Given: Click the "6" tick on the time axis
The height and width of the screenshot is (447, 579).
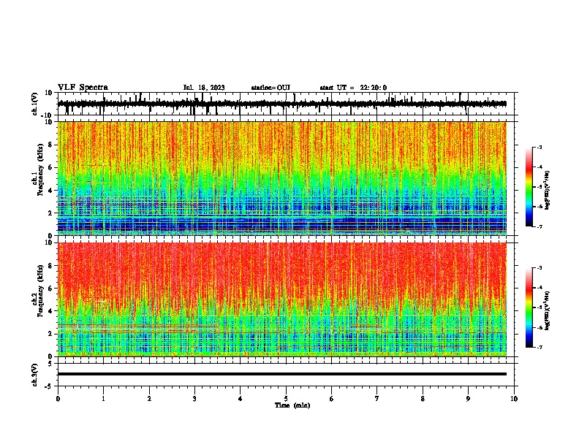Looking at the screenshot, I should [x=331, y=399].
